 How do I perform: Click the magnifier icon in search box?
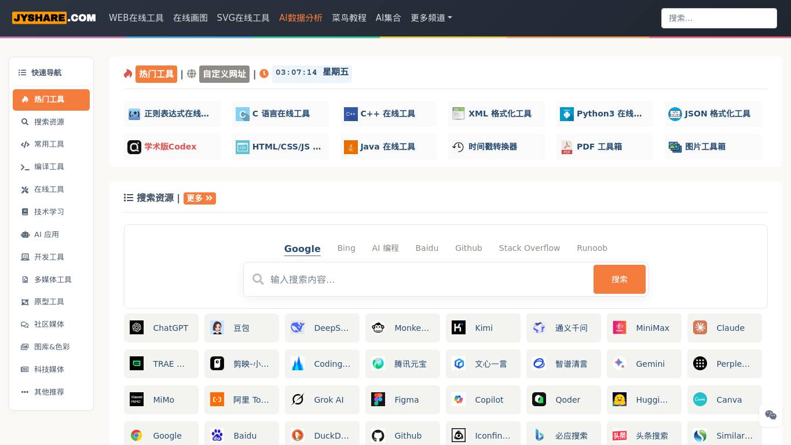pos(258,279)
